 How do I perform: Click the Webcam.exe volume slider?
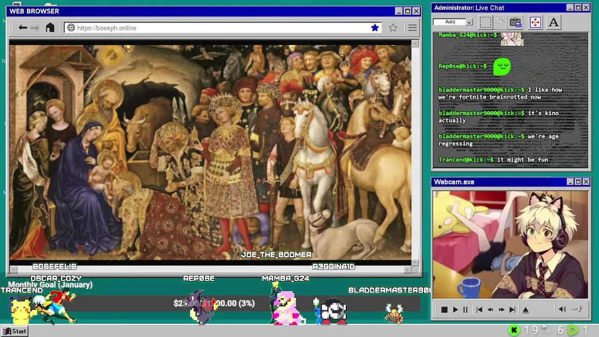[x=577, y=309]
